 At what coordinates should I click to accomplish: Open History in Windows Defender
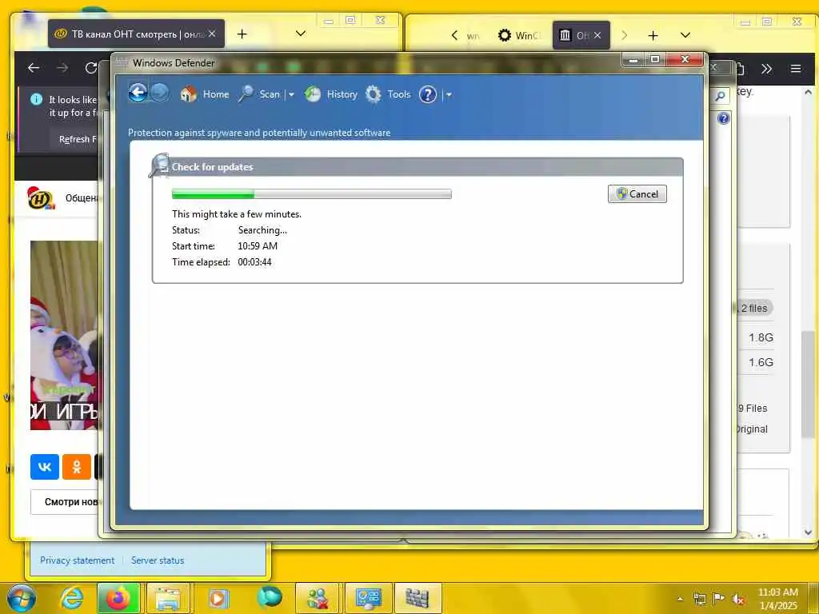click(x=331, y=94)
